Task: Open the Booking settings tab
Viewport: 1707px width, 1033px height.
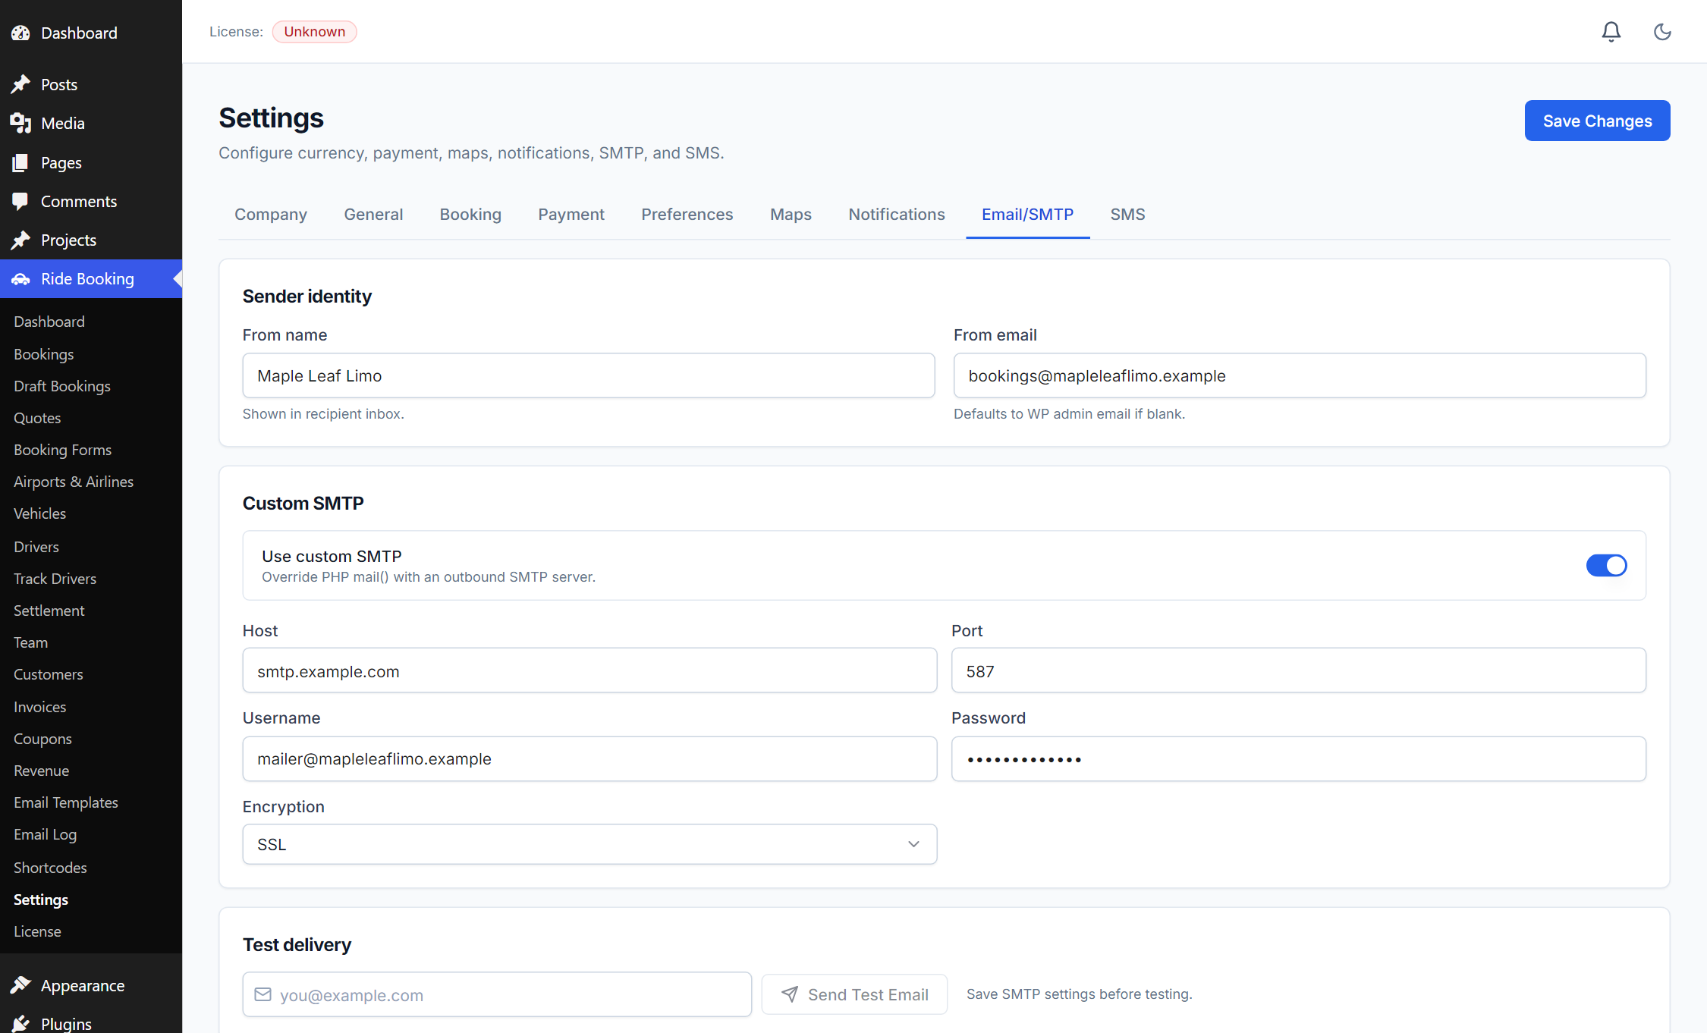Action: 470,215
